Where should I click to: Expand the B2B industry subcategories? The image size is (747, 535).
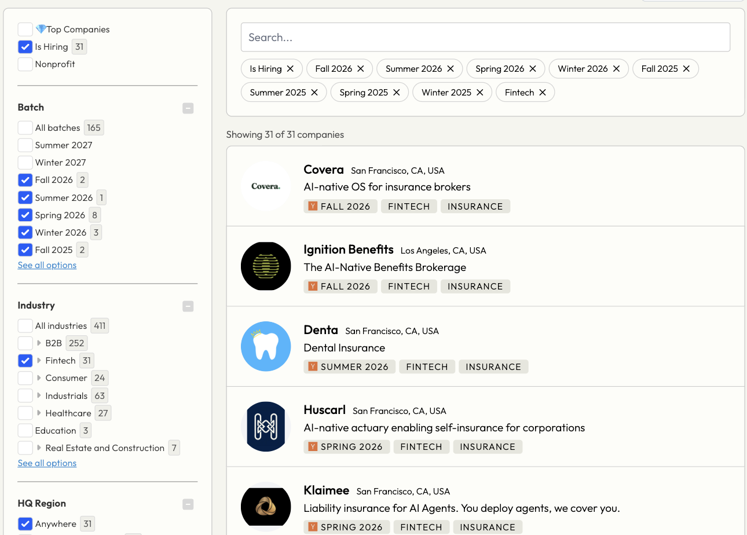39,343
